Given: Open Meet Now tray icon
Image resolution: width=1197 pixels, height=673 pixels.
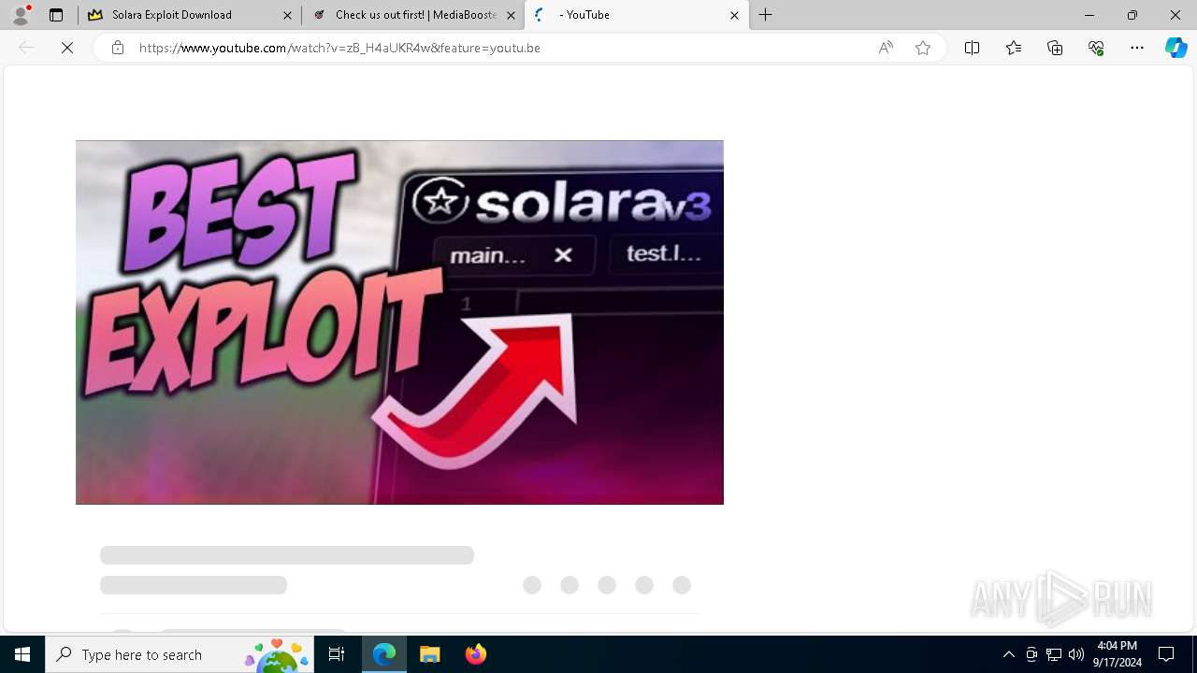Looking at the screenshot, I should point(1031,654).
